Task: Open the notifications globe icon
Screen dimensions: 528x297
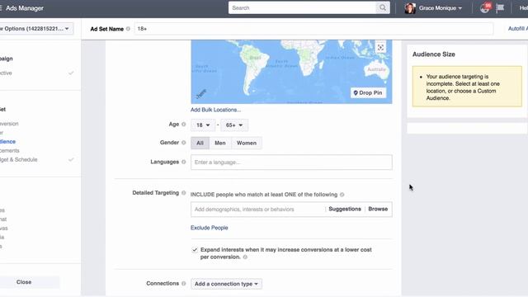Action: coord(485,8)
